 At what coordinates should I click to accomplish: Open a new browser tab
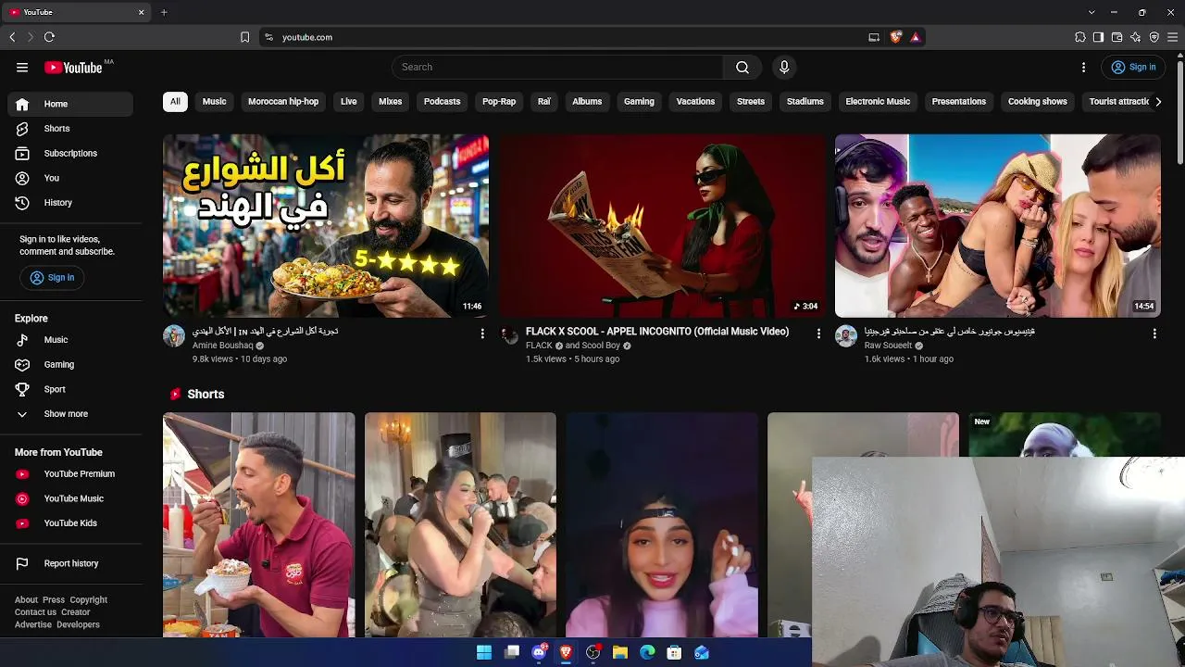tap(164, 12)
